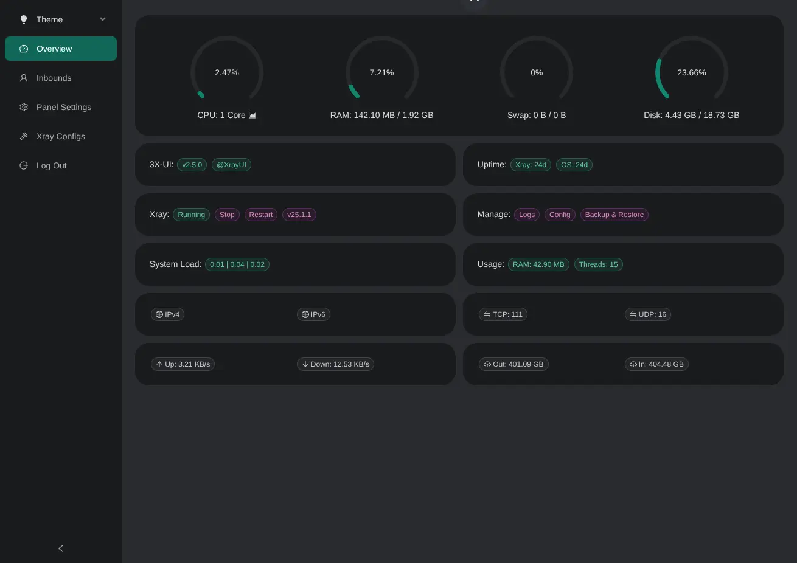Open Backup & Restore

point(614,215)
